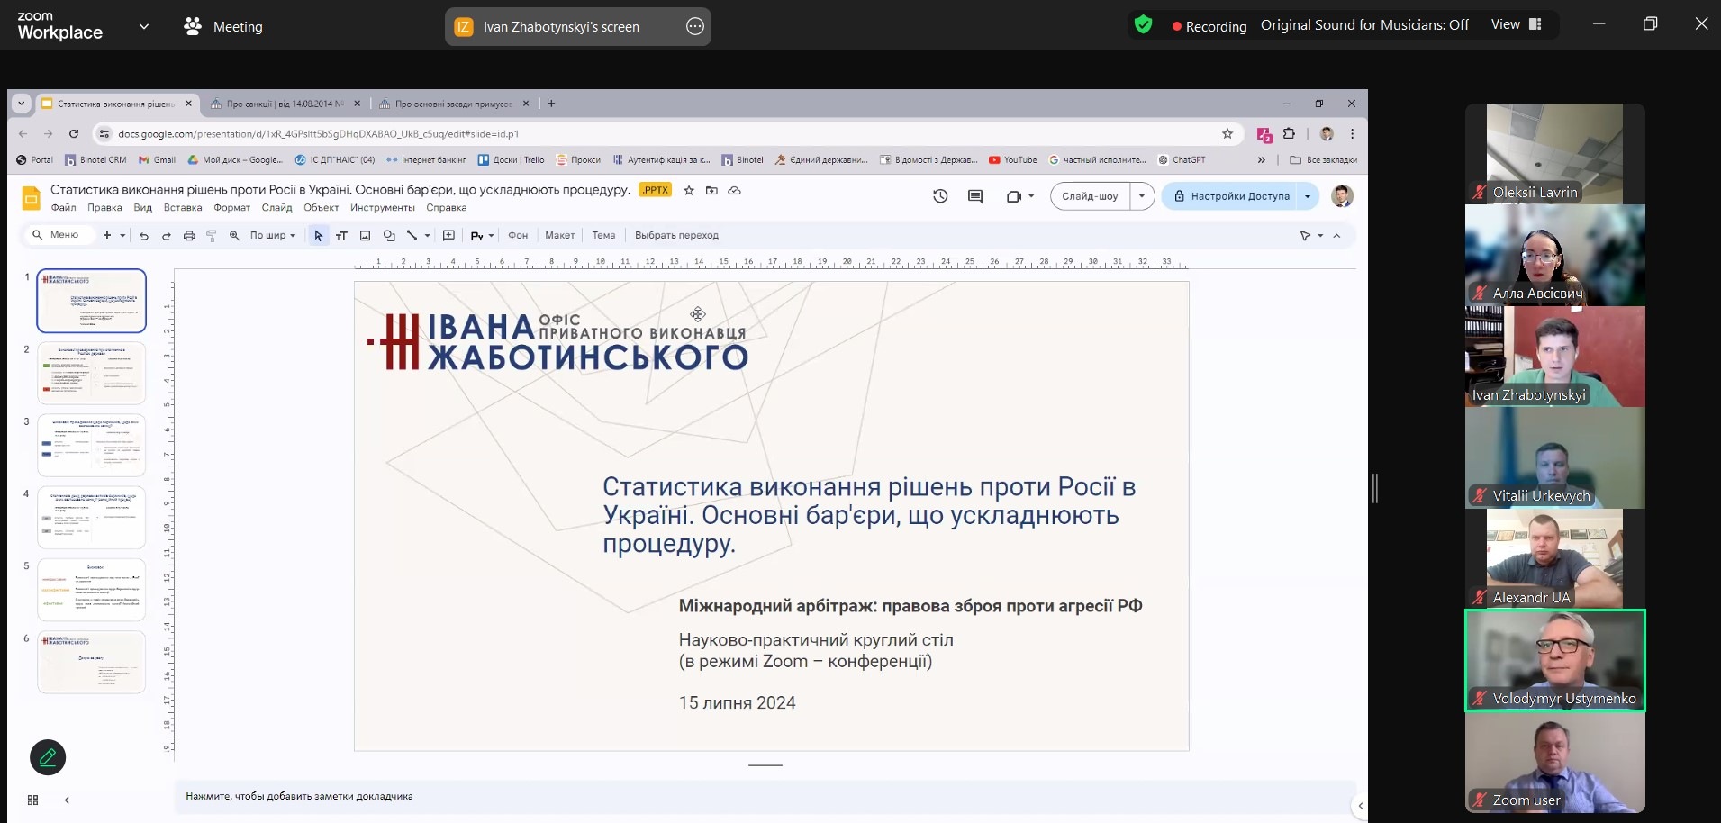Collapse the slide filmstrip panel arrow
The height and width of the screenshot is (823, 1721).
[x=67, y=800]
